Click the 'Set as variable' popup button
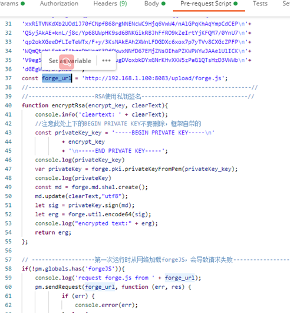Screen dimensions: 290x313 click(x=70, y=61)
